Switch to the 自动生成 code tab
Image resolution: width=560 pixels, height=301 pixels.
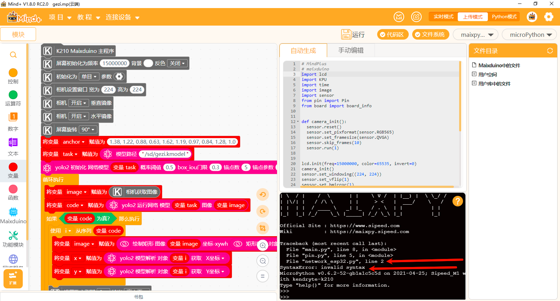tap(303, 50)
